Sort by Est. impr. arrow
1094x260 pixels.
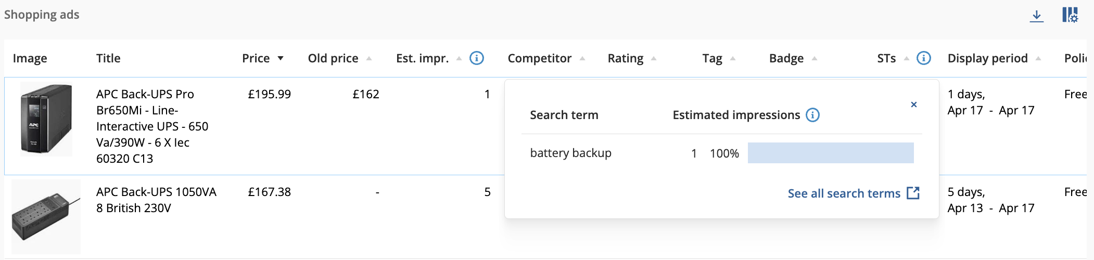click(x=459, y=58)
